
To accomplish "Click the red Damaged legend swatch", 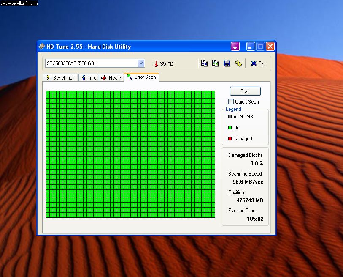I will tap(230, 139).
